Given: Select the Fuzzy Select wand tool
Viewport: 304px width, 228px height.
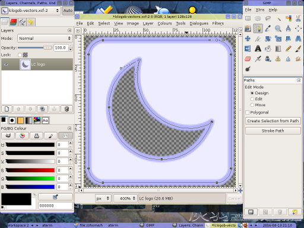Looking at the screenshot, I should 278,18.
